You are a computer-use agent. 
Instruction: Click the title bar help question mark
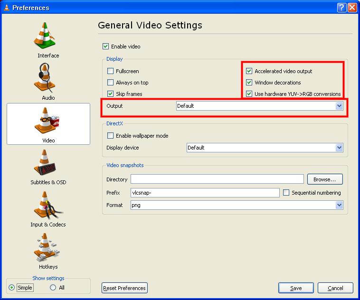(341, 8)
